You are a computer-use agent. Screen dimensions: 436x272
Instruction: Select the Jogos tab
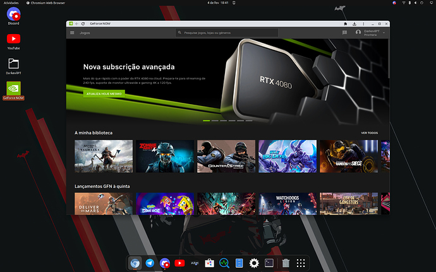point(85,33)
